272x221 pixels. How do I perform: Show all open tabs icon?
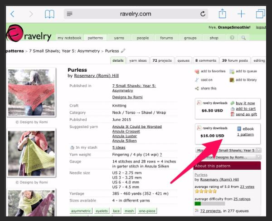[260, 14]
